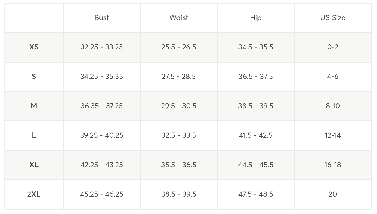Viewport: 377px width, 214px height.
Task: Click the 2XL row label
Action: click(x=34, y=194)
